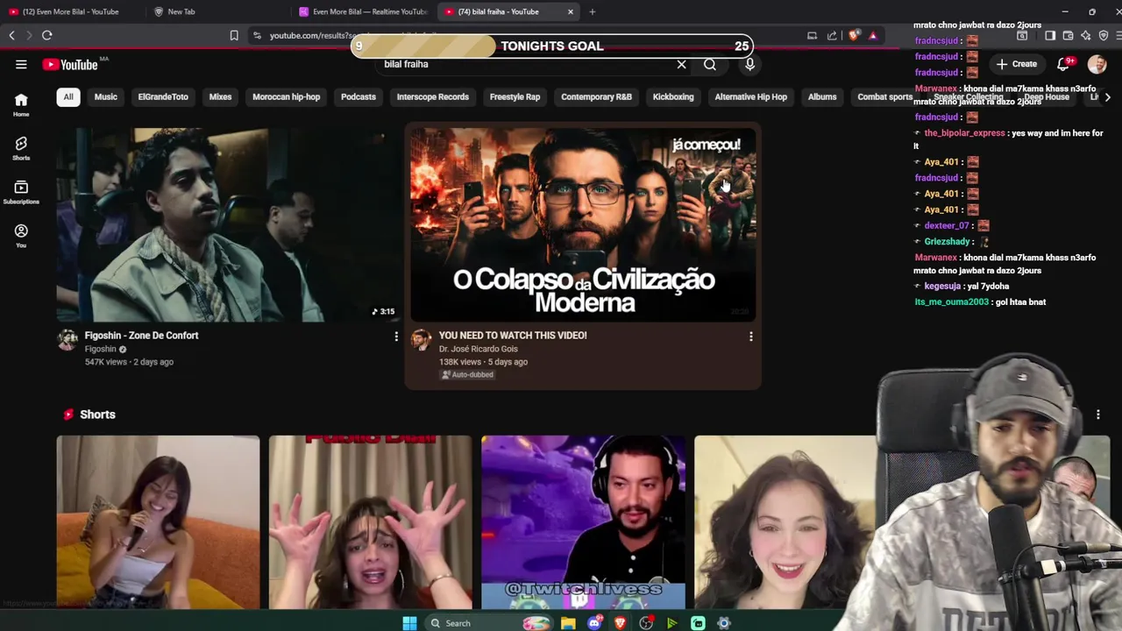The image size is (1122, 631).
Task: Open the @Twitchlivess short
Action: click(x=583, y=522)
